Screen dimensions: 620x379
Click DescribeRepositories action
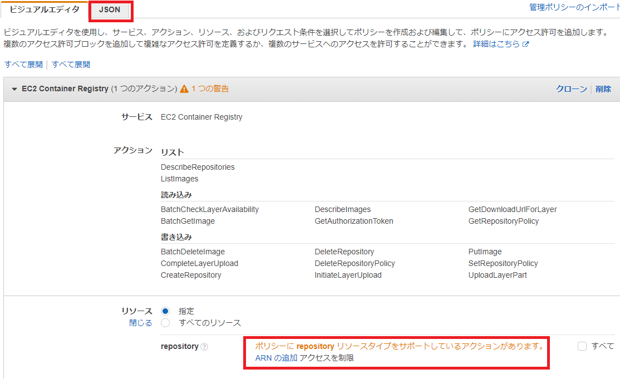198,167
